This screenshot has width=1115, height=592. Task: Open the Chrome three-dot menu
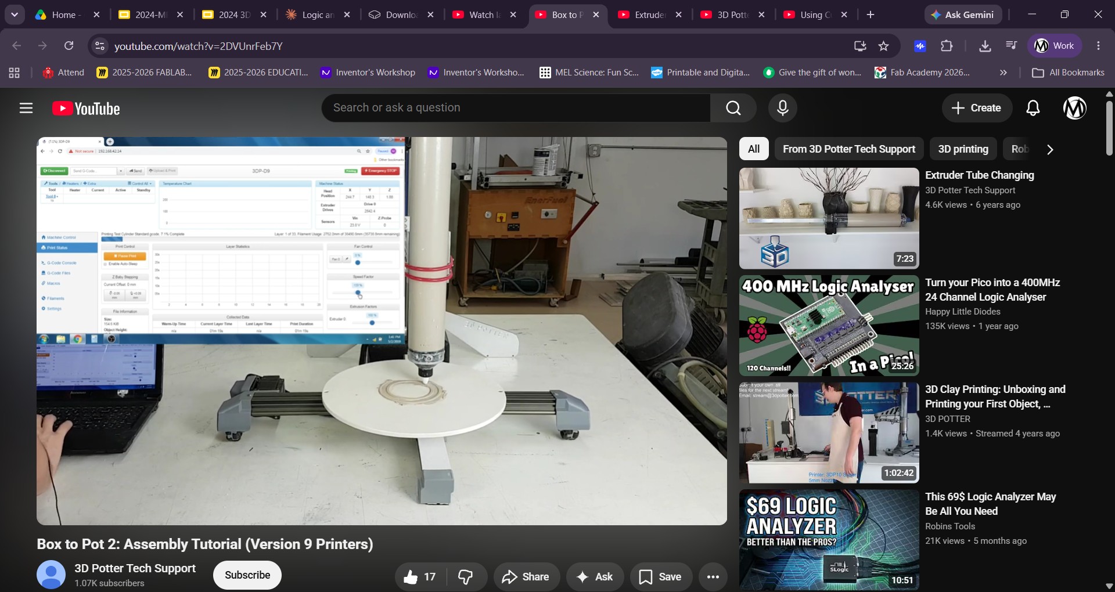[1098, 46]
